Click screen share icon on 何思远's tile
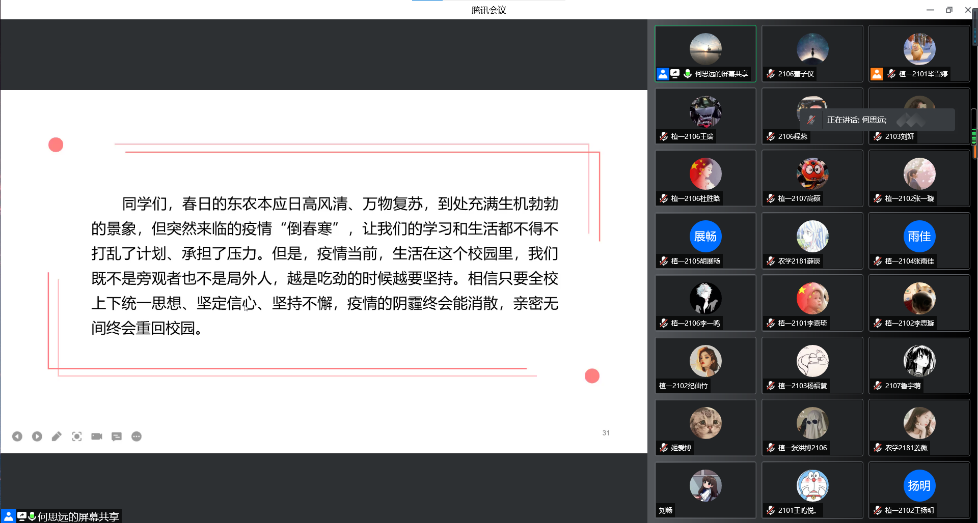The width and height of the screenshot is (978, 523). (x=675, y=74)
